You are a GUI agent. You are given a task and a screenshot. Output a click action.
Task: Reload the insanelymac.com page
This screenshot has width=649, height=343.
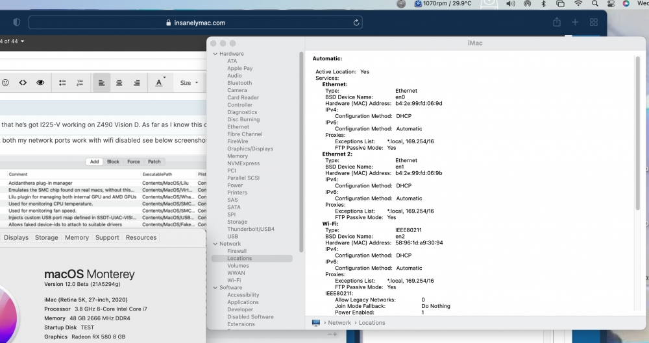coord(356,23)
